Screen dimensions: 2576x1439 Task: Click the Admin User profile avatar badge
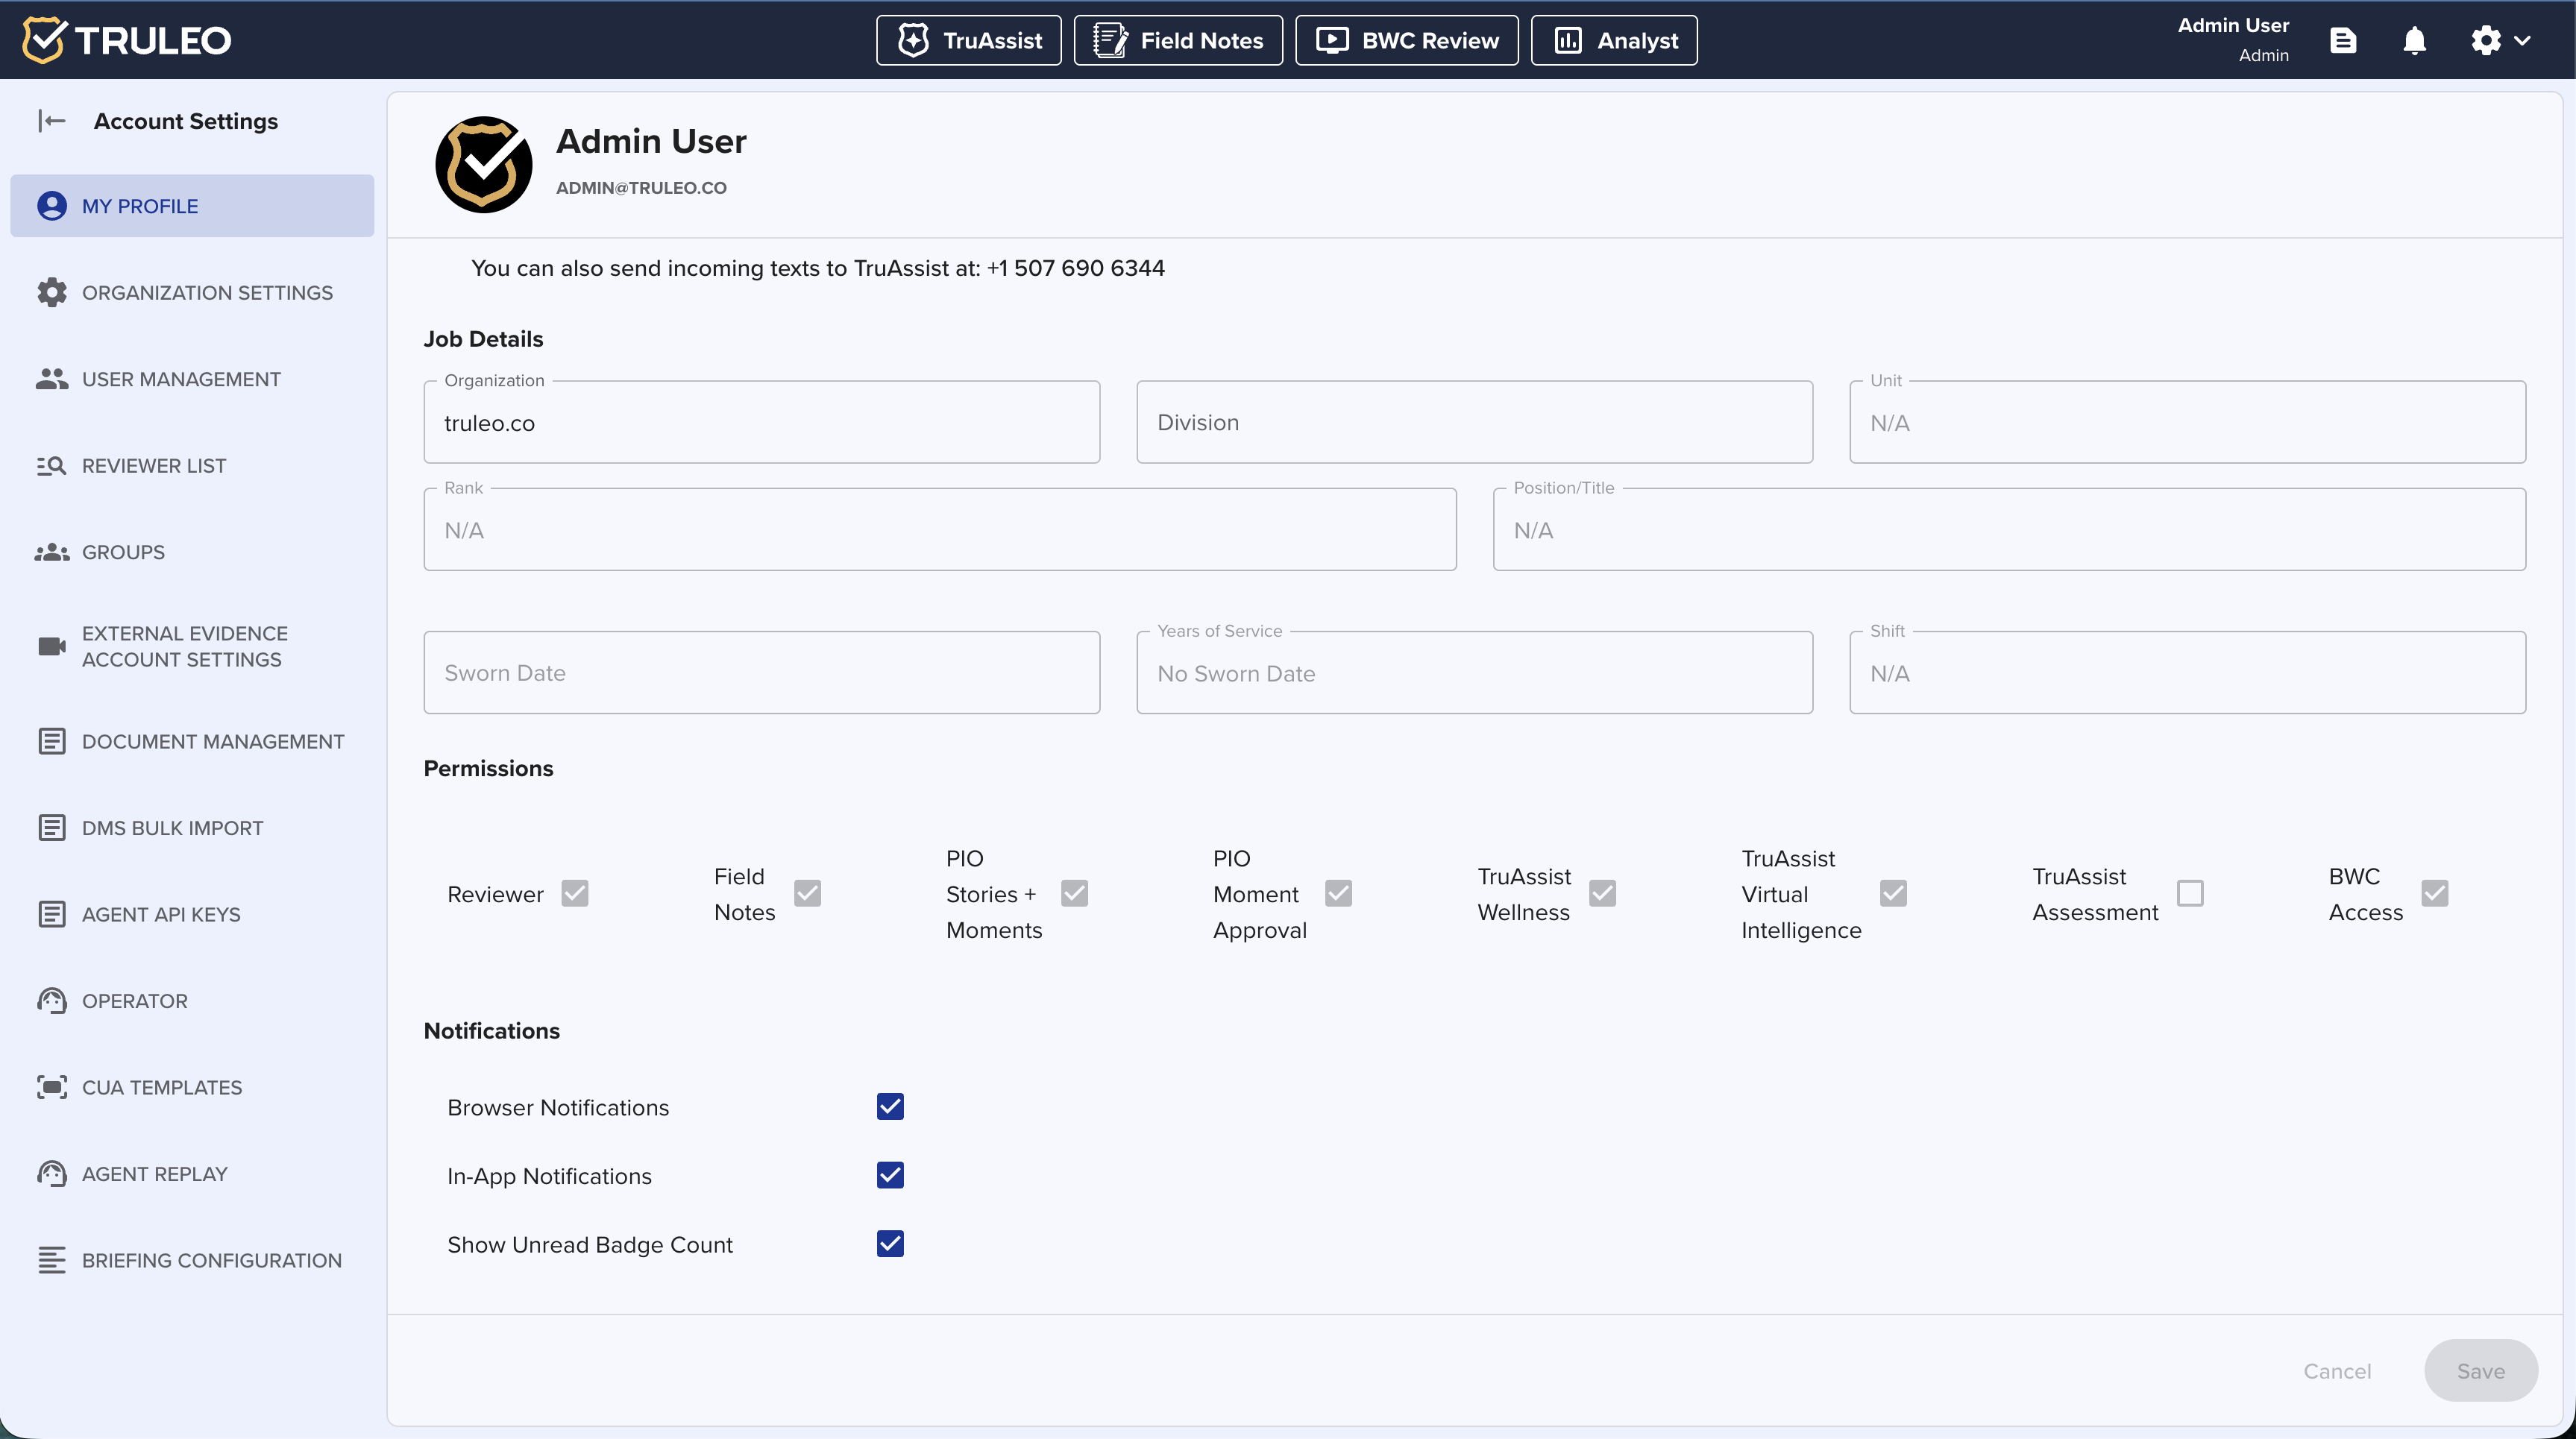(484, 165)
